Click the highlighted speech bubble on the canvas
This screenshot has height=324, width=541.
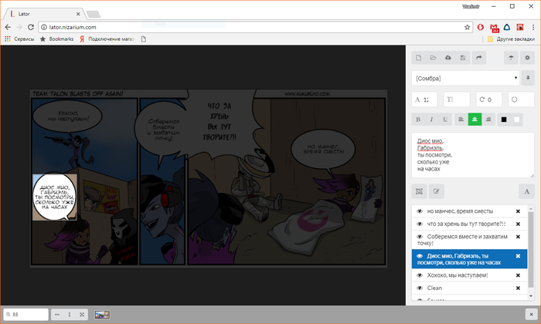(55, 197)
